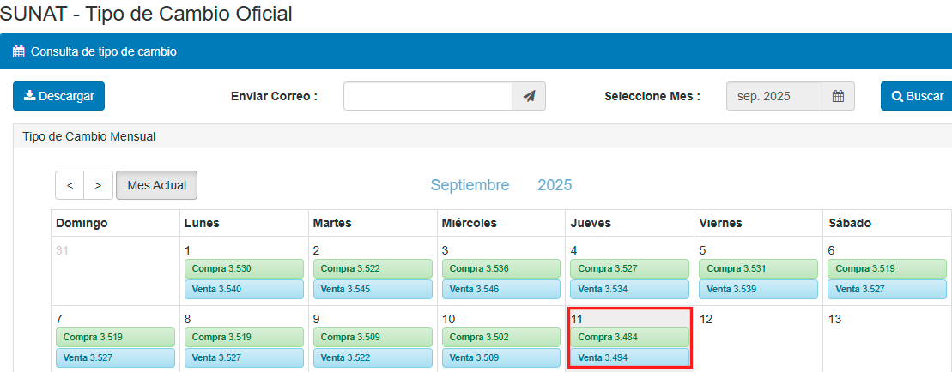952x372 pixels.
Task: Select Venta 3.545 on day 2
Action: point(373,289)
